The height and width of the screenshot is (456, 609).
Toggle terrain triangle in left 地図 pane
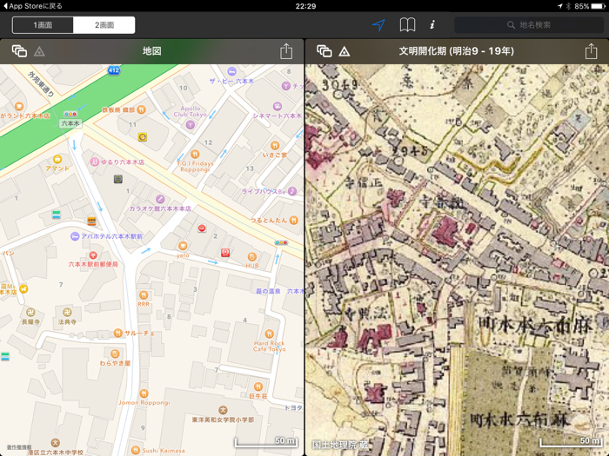(39, 52)
